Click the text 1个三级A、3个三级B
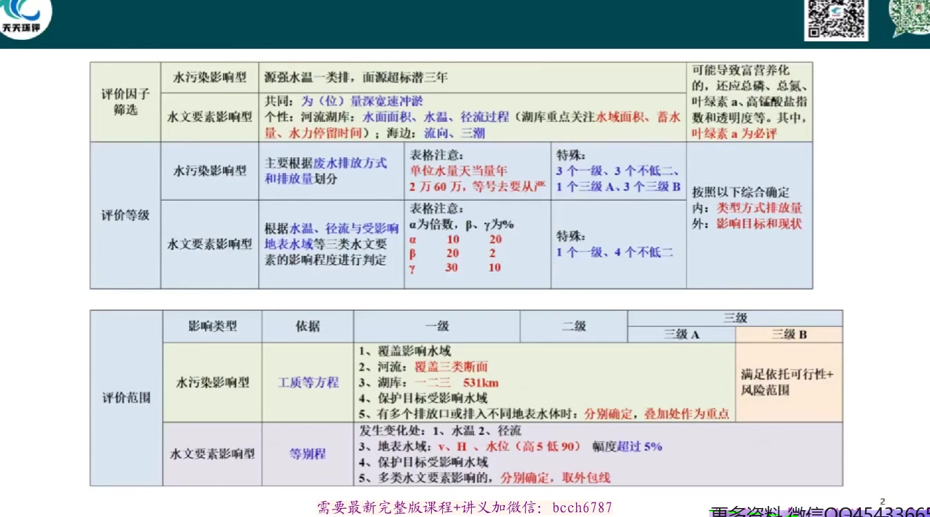This screenshot has width=930, height=517. (619, 187)
